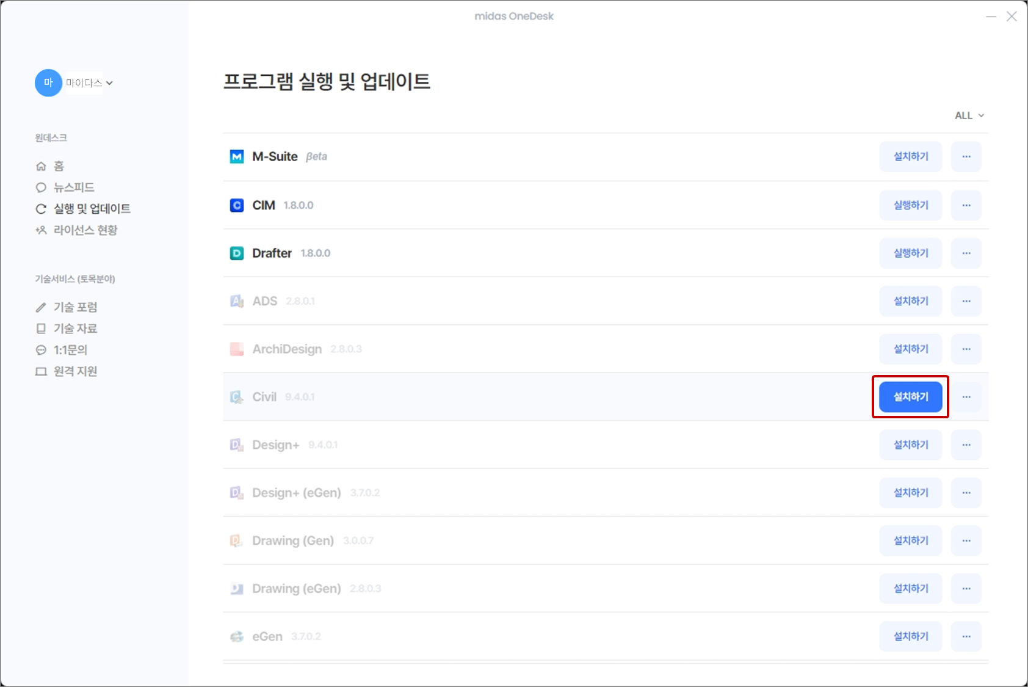Click the Civil program icon

coord(237,397)
